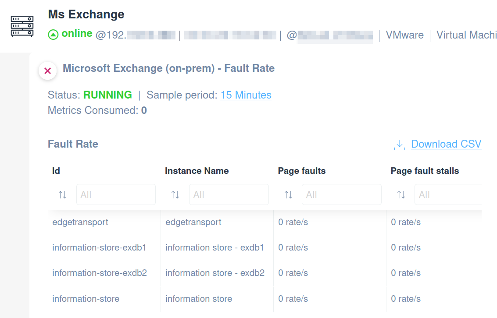This screenshot has width=497, height=318.
Task: Click Page faults value in edgetransport row
Action: point(293,222)
